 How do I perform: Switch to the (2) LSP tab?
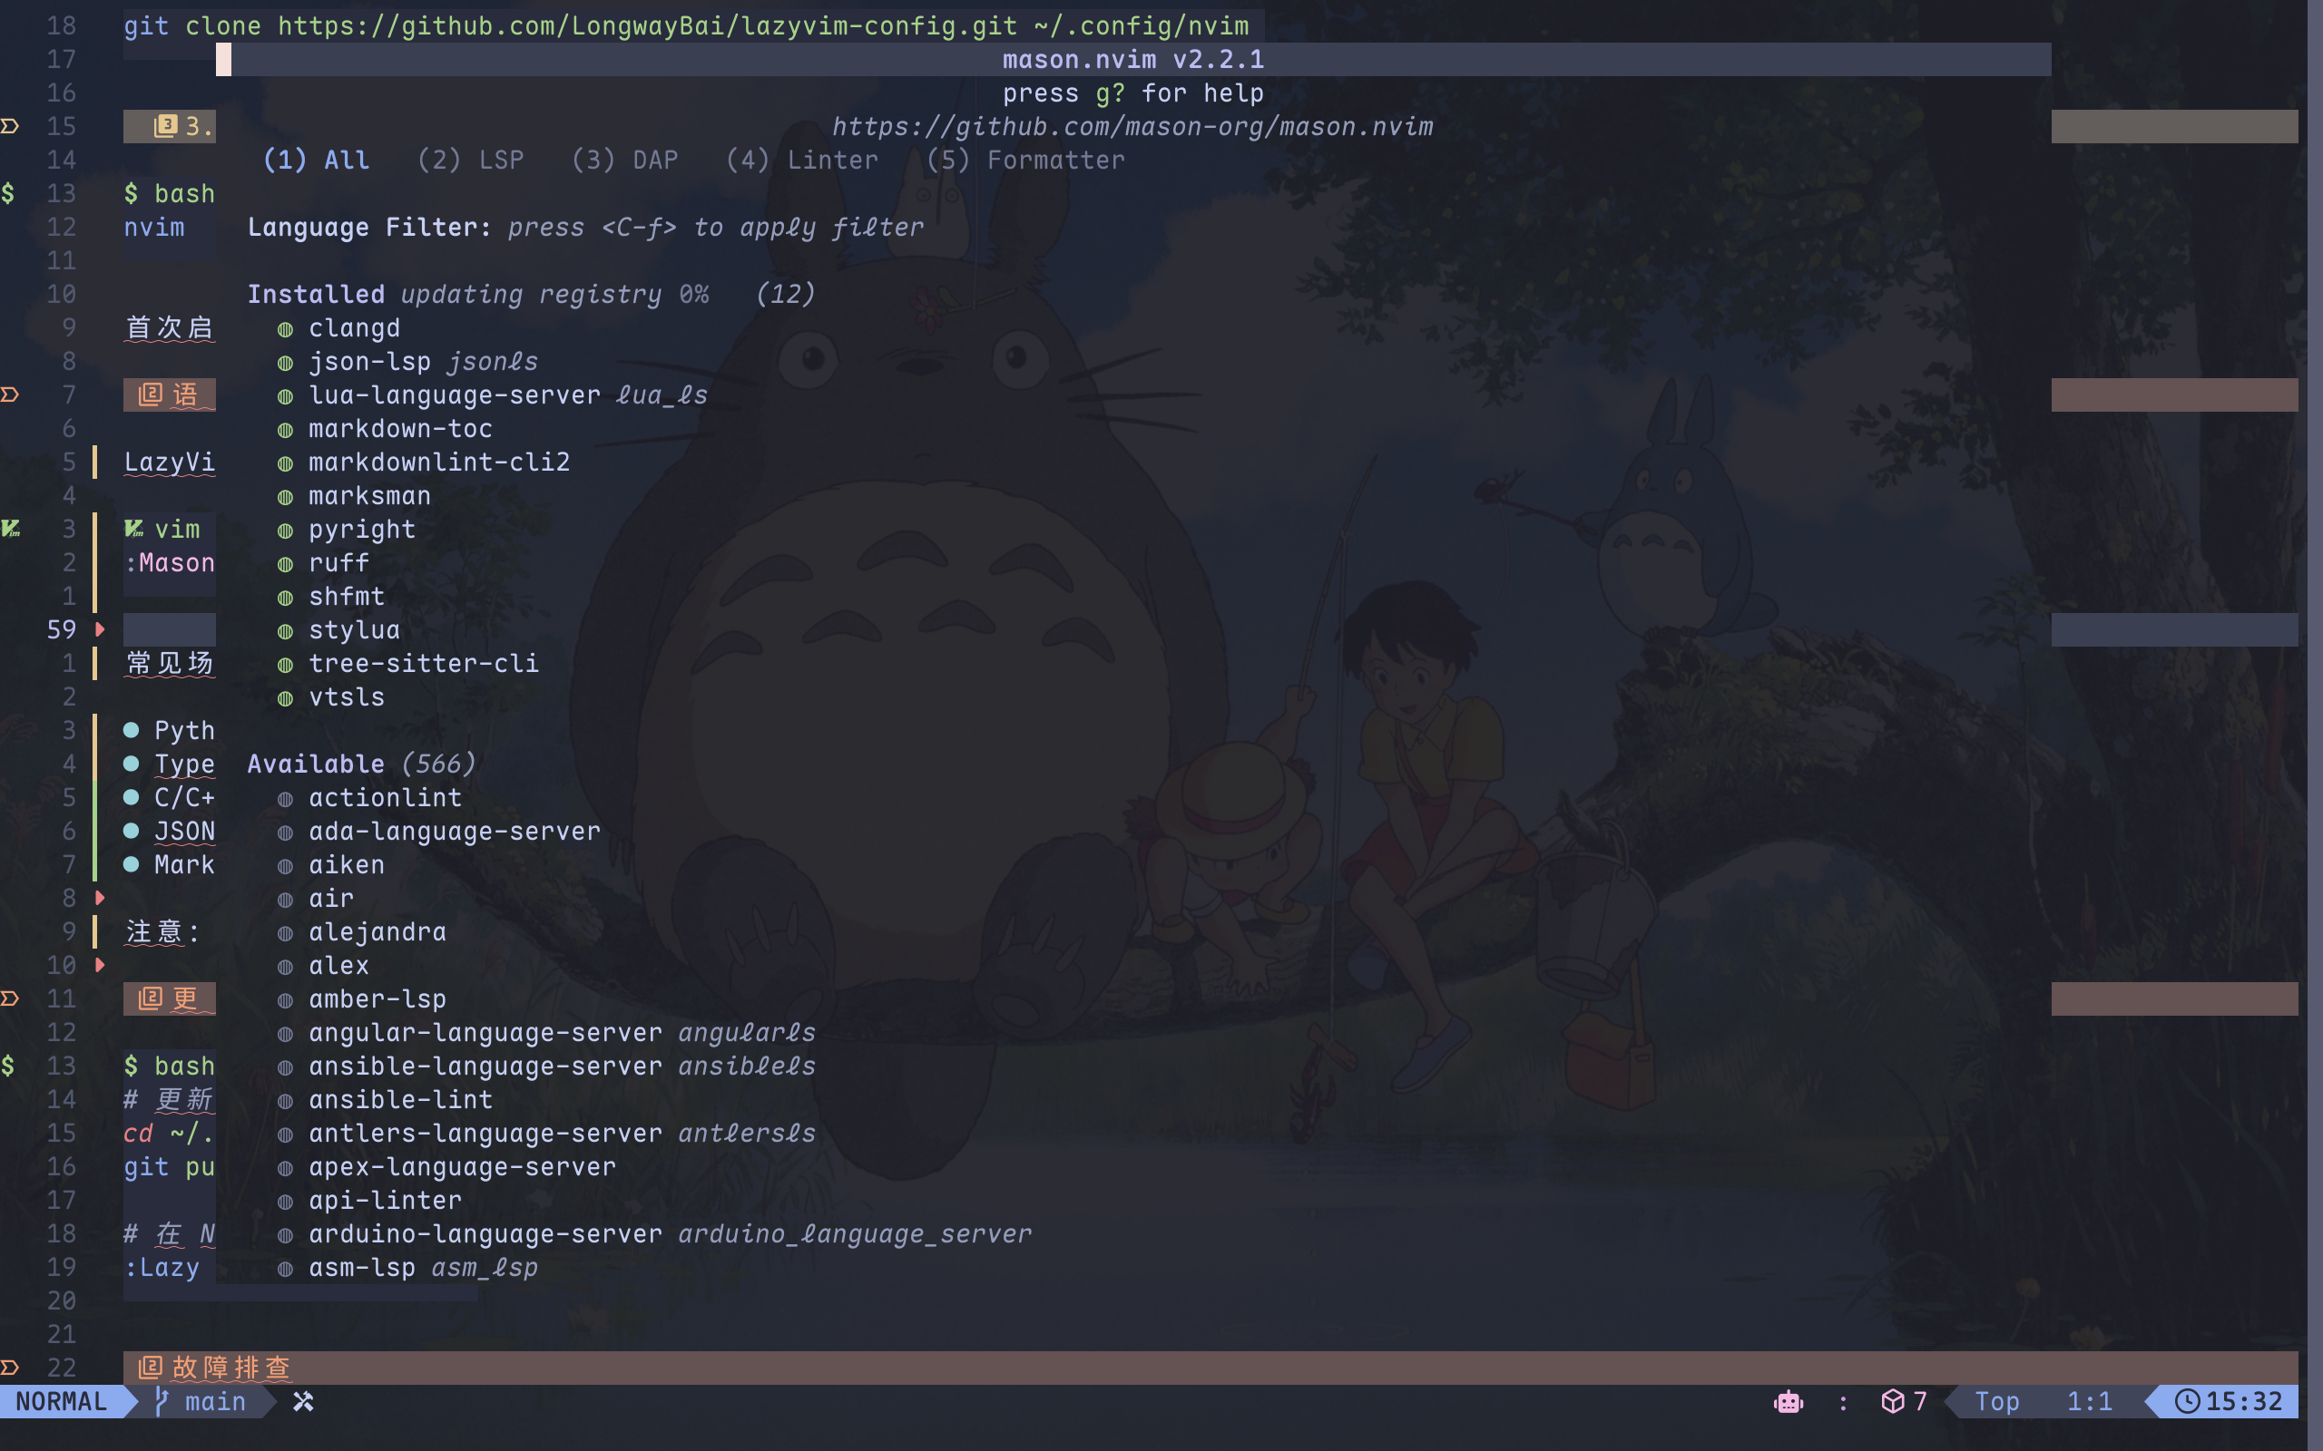pyautogui.click(x=470, y=161)
